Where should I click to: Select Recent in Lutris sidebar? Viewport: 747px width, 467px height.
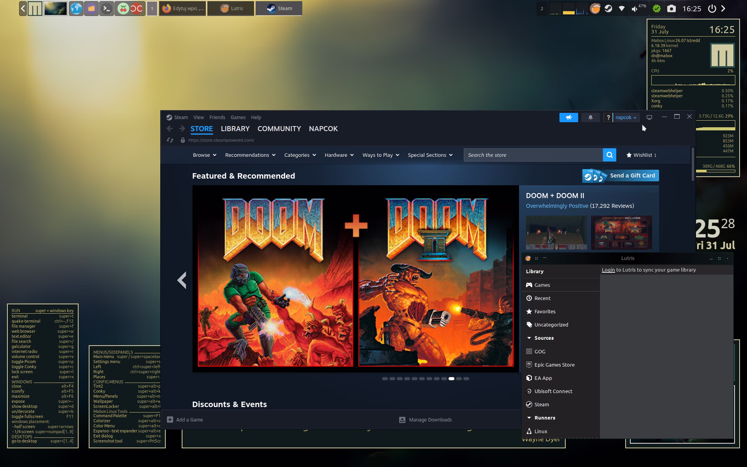560,298
